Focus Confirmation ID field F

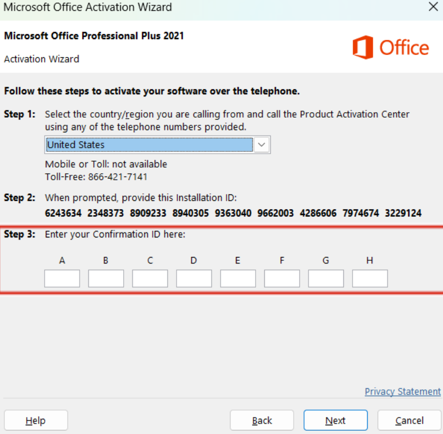point(282,278)
